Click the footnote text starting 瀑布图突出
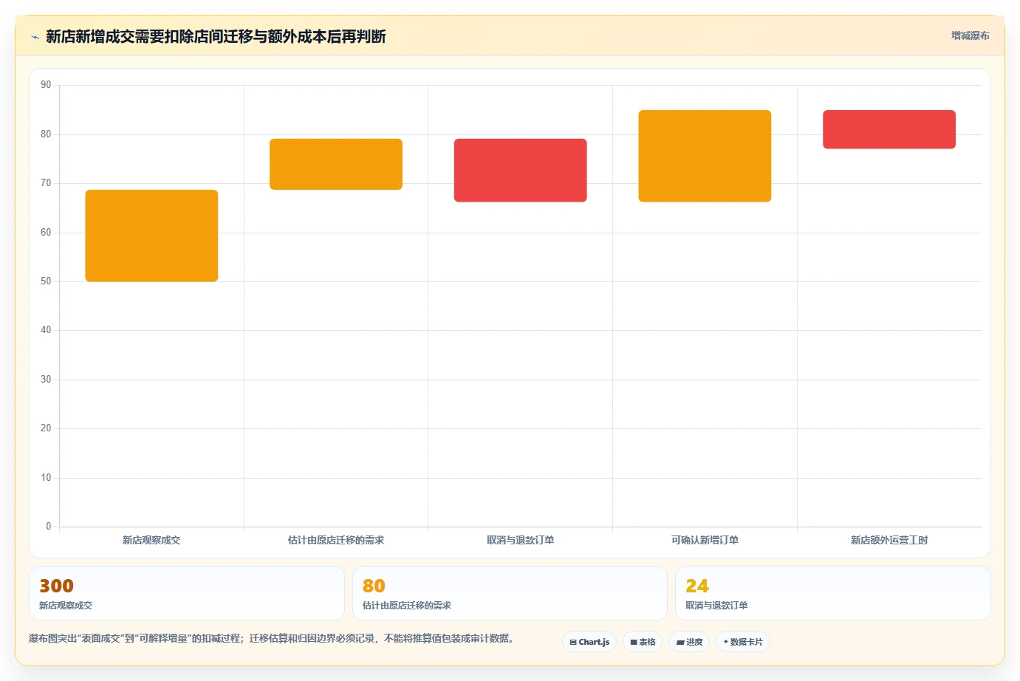Image resolution: width=1020 pixels, height=681 pixels. (x=271, y=638)
